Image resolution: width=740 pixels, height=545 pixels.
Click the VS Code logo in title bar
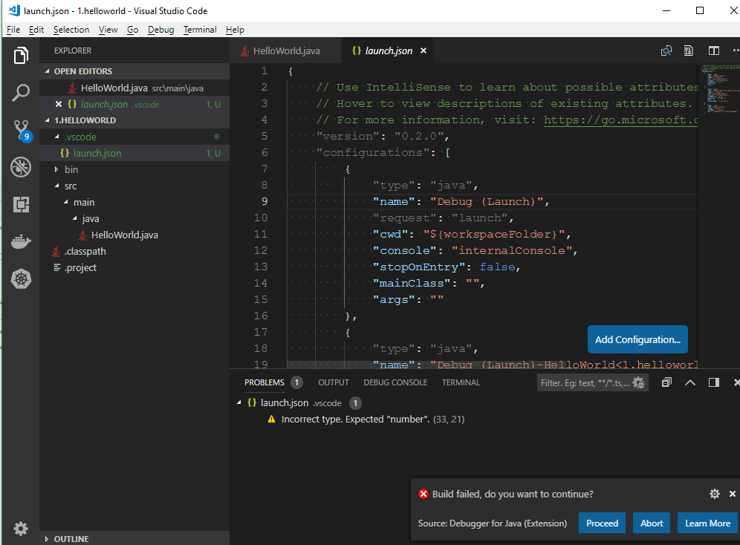point(14,10)
